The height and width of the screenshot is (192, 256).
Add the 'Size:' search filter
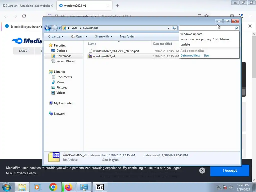[x=206, y=55]
